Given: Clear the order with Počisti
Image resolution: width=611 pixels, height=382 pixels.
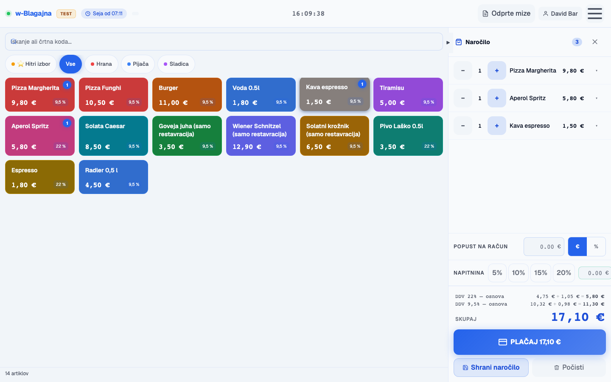Looking at the screenshot, I should point(569,368).
